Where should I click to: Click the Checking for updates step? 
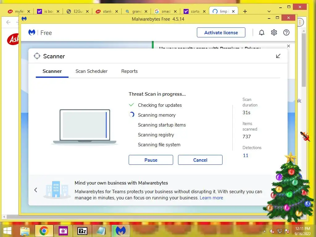(x=160, y=105)
